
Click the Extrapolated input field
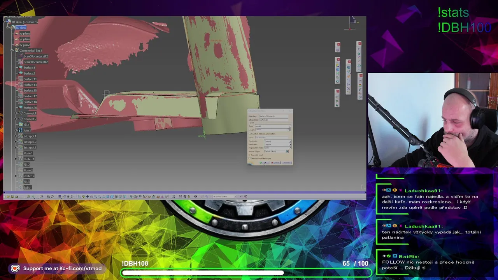pyautogui.click(x=274, y=120)
